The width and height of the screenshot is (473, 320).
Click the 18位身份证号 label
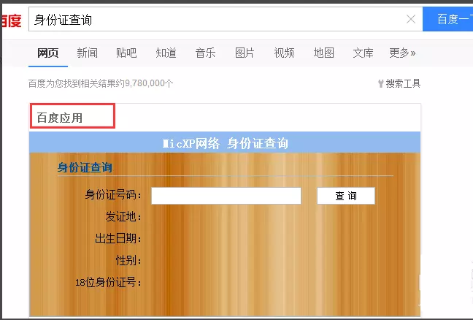coord(108,283)
